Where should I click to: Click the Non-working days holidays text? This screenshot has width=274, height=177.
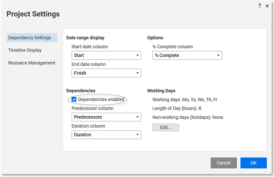pos(188,117)
